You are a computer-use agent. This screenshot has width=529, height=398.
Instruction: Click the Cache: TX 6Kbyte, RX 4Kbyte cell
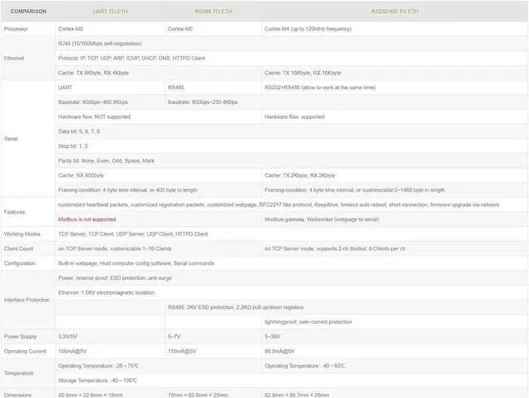pos(159,73)
